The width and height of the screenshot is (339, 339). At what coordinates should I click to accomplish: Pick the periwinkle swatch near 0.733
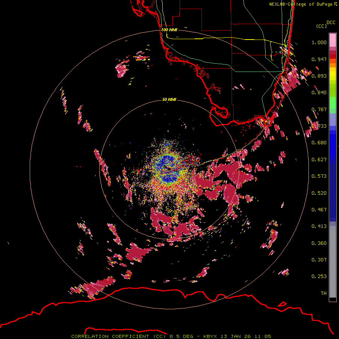[333, 119]
